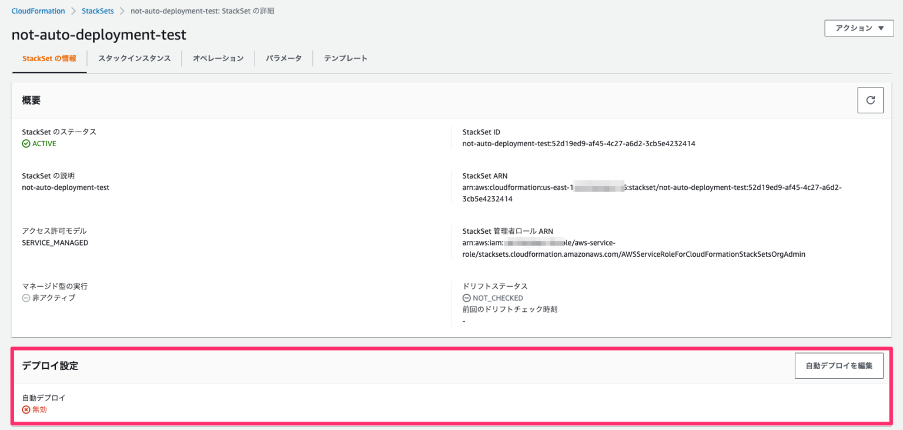
Task: Click the 非アクティブ status icon under マネージド型の実行
Action: (x=25, y=297)
